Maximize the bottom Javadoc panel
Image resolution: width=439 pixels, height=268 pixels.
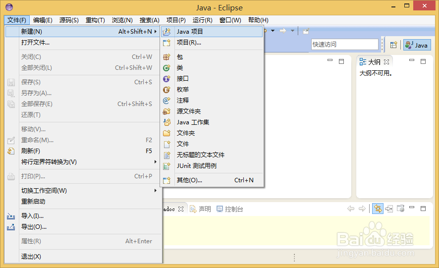point(423,209)
